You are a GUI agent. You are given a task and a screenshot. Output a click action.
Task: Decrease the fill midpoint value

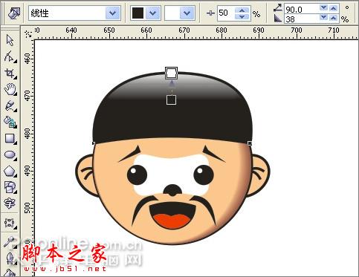(242, 16)
